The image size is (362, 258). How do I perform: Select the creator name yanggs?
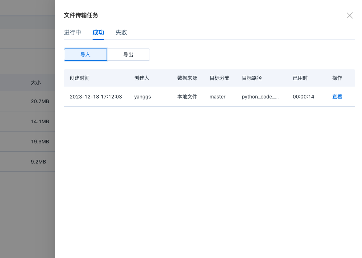coord(142,97)
